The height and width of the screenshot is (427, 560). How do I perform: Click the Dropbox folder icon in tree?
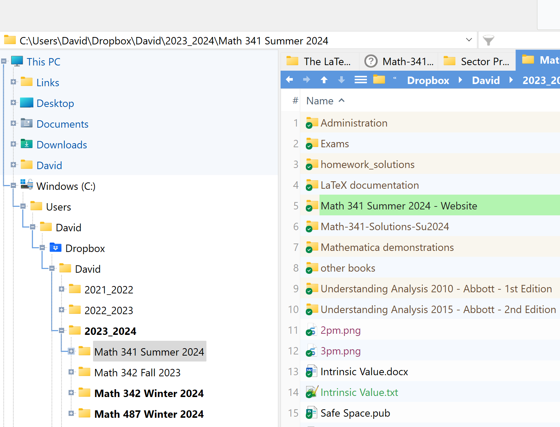[56, 248]
